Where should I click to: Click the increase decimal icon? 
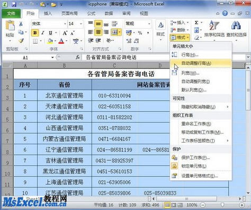pos(129,41)
